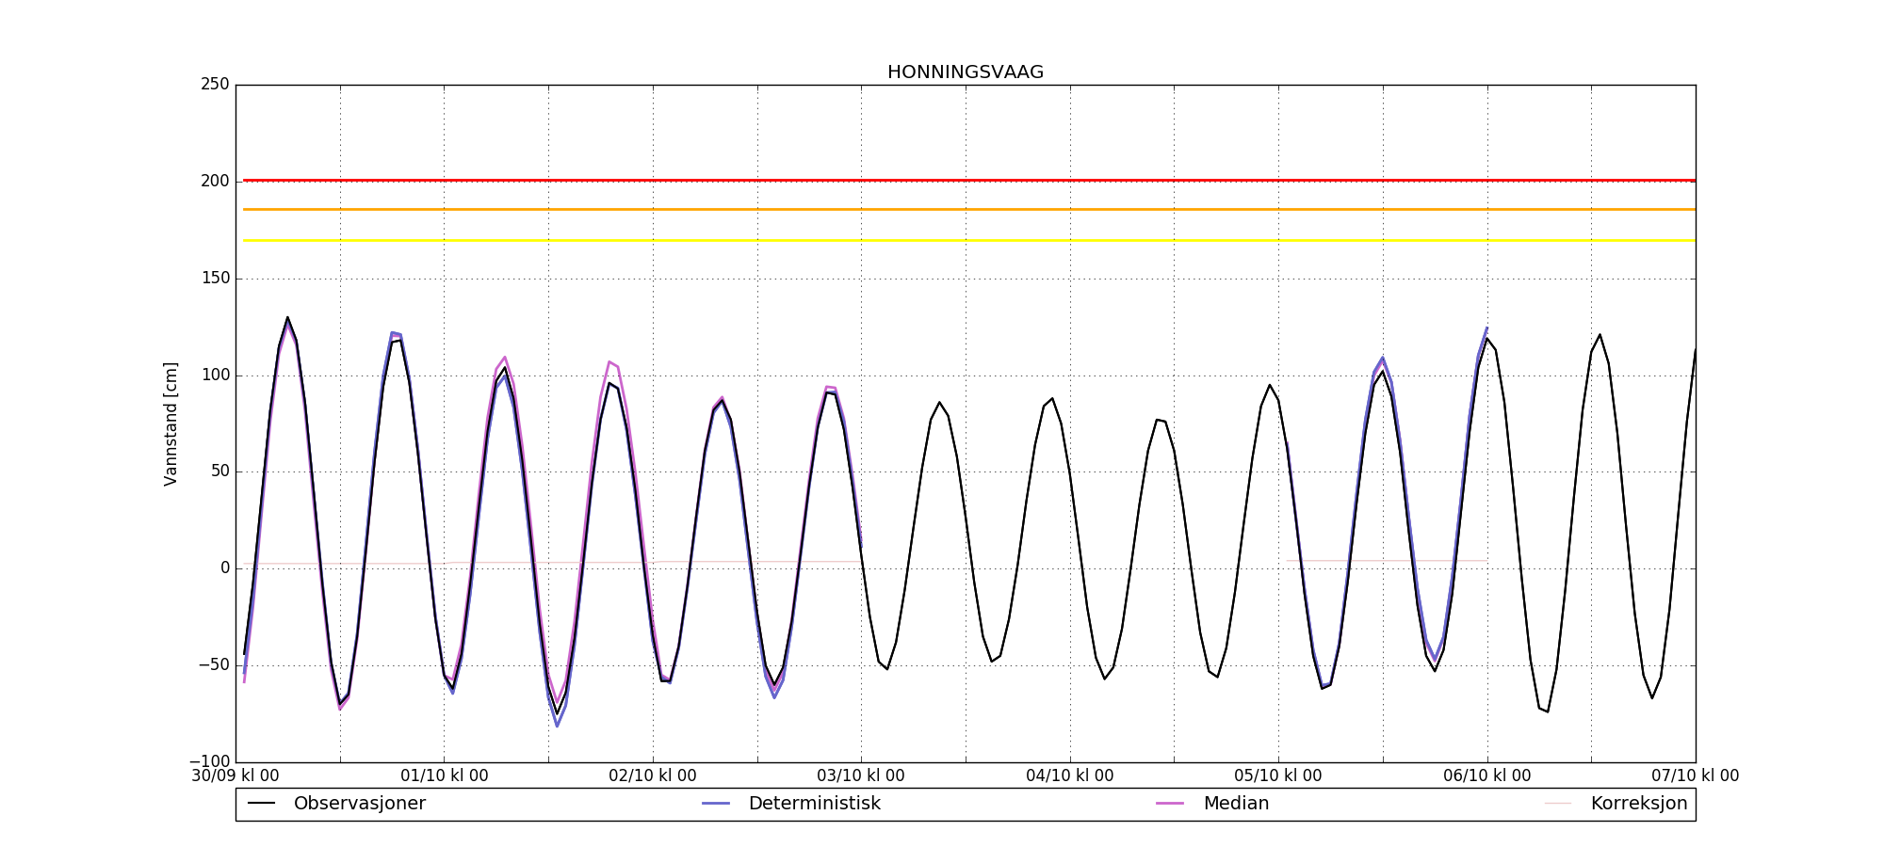Screen dimensions: 1884x847
Task: Select the Median legend label
Action: pyautogui.click(x=1235, y=804)
